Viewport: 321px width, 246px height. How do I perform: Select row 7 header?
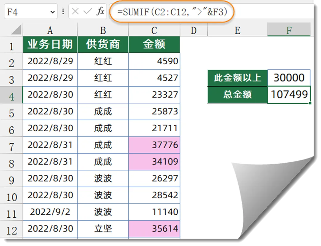11,145
